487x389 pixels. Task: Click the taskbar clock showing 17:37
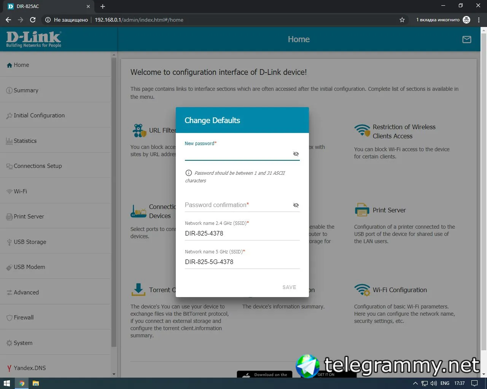[x=459, y=383]
